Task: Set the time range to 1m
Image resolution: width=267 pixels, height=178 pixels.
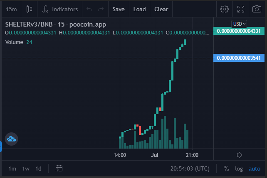Action: (x=12, y=168)
